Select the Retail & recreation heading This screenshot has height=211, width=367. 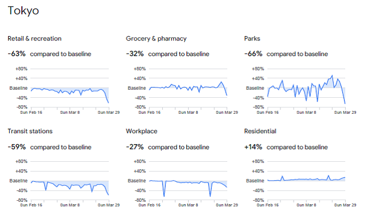[34, 38]
